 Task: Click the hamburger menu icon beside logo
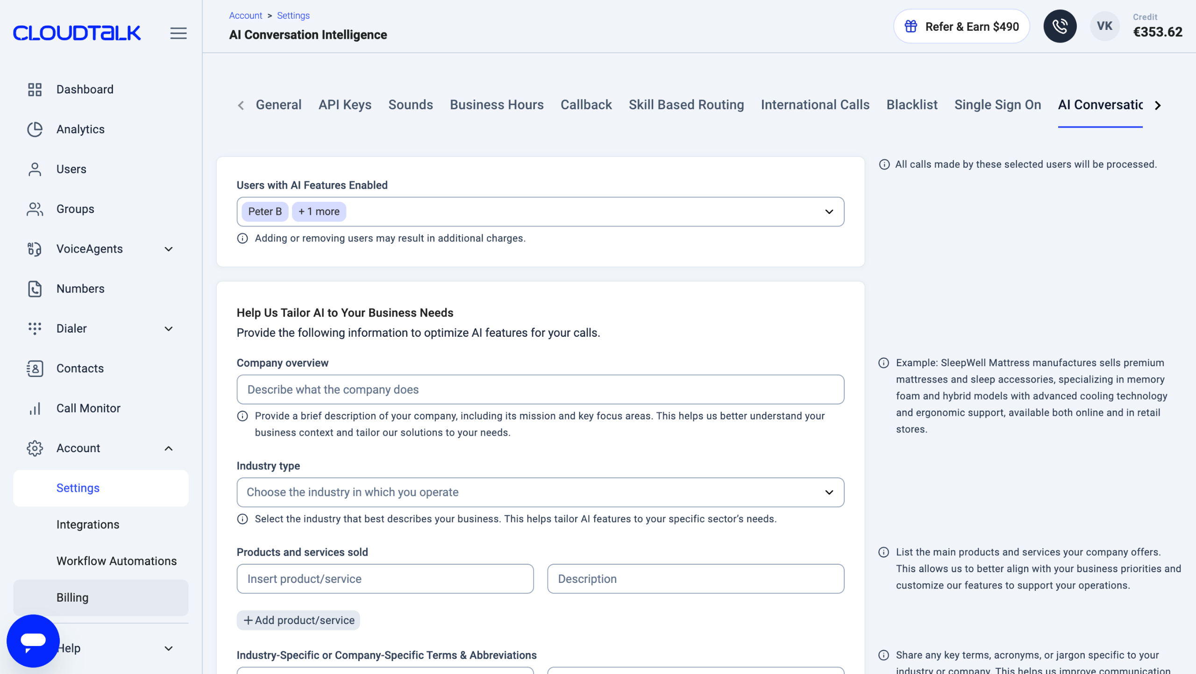pos(178,33)
